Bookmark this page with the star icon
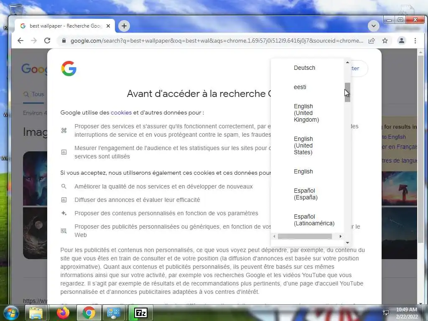428x321 pixels. pos(385,41)
